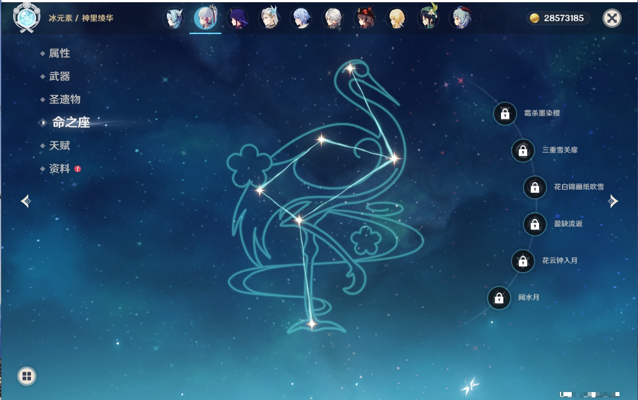Open the grid menu button at bottom left
638x400 pixels.
27,376
